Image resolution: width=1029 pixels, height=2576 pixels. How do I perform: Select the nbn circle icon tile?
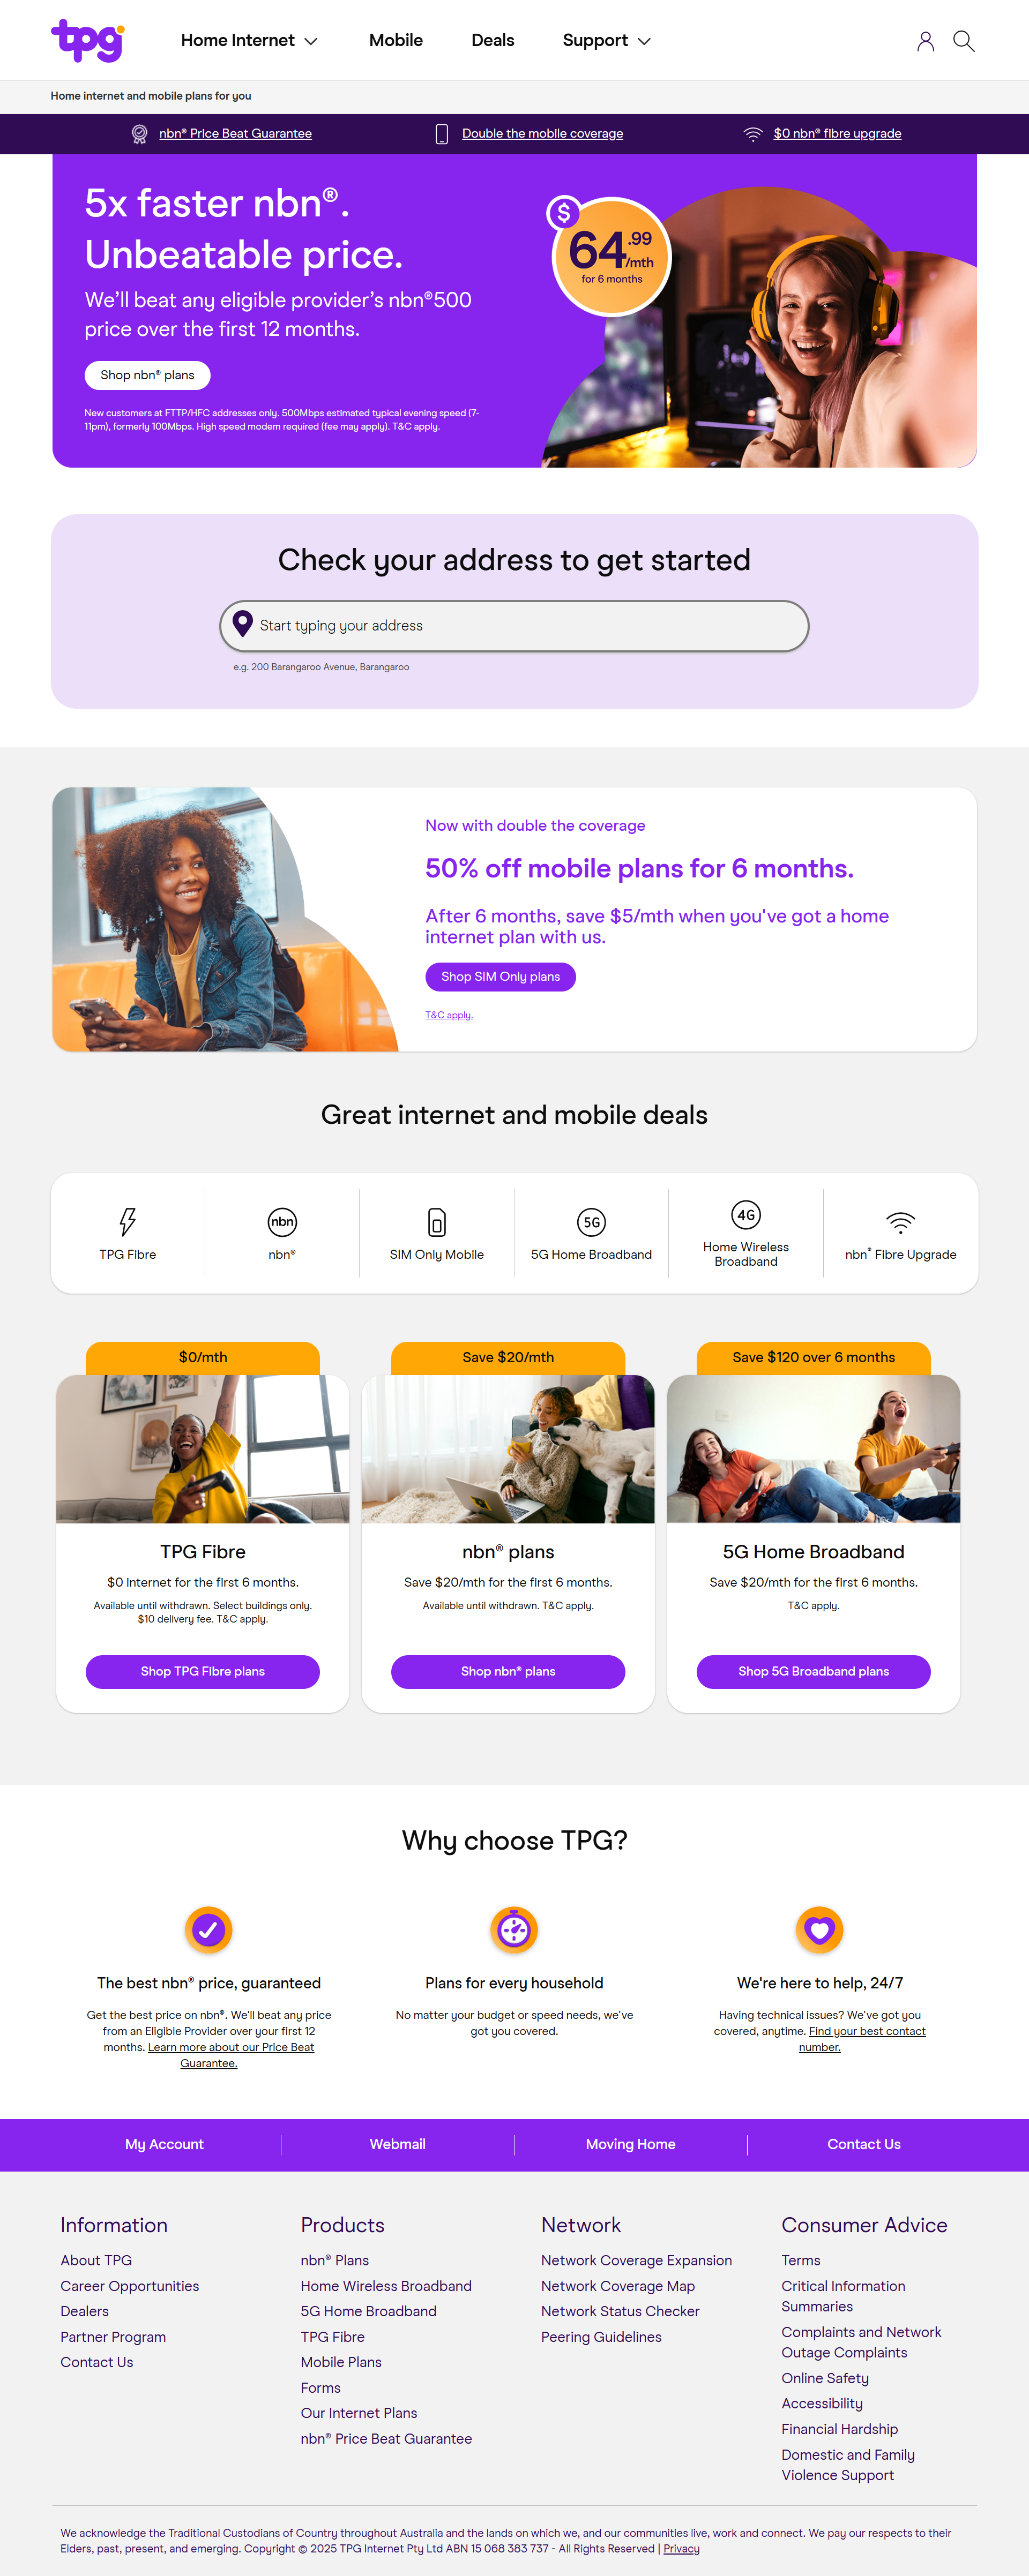click(x=282, y=1221)
